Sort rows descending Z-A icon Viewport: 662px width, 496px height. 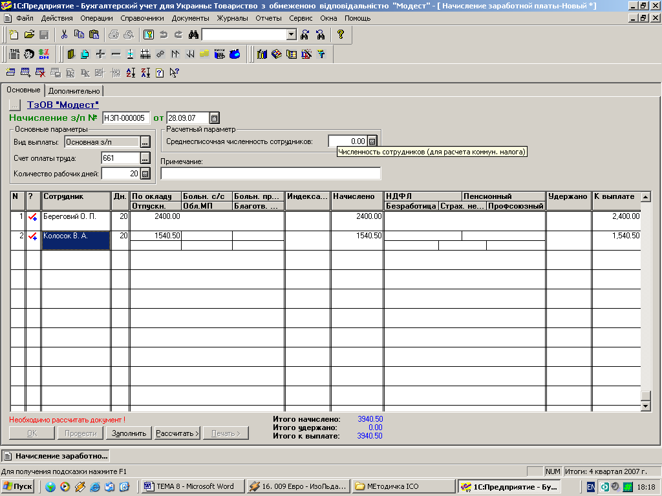(x=145, y=73)
